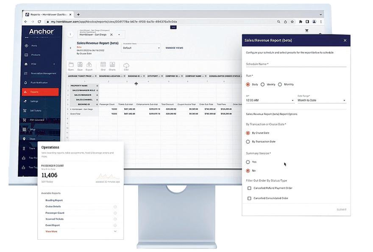Open the Month to Date range dropdown
The height and width of the screenshot is (252, 373).
(x=322, y=100)
